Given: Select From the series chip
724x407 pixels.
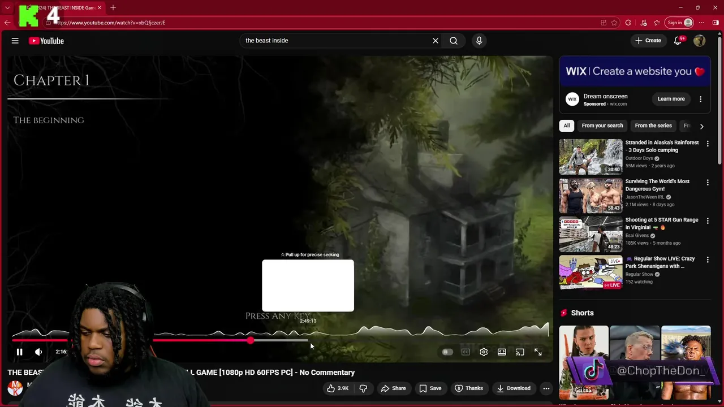Looking at the screenshot, I should [653, 125].
